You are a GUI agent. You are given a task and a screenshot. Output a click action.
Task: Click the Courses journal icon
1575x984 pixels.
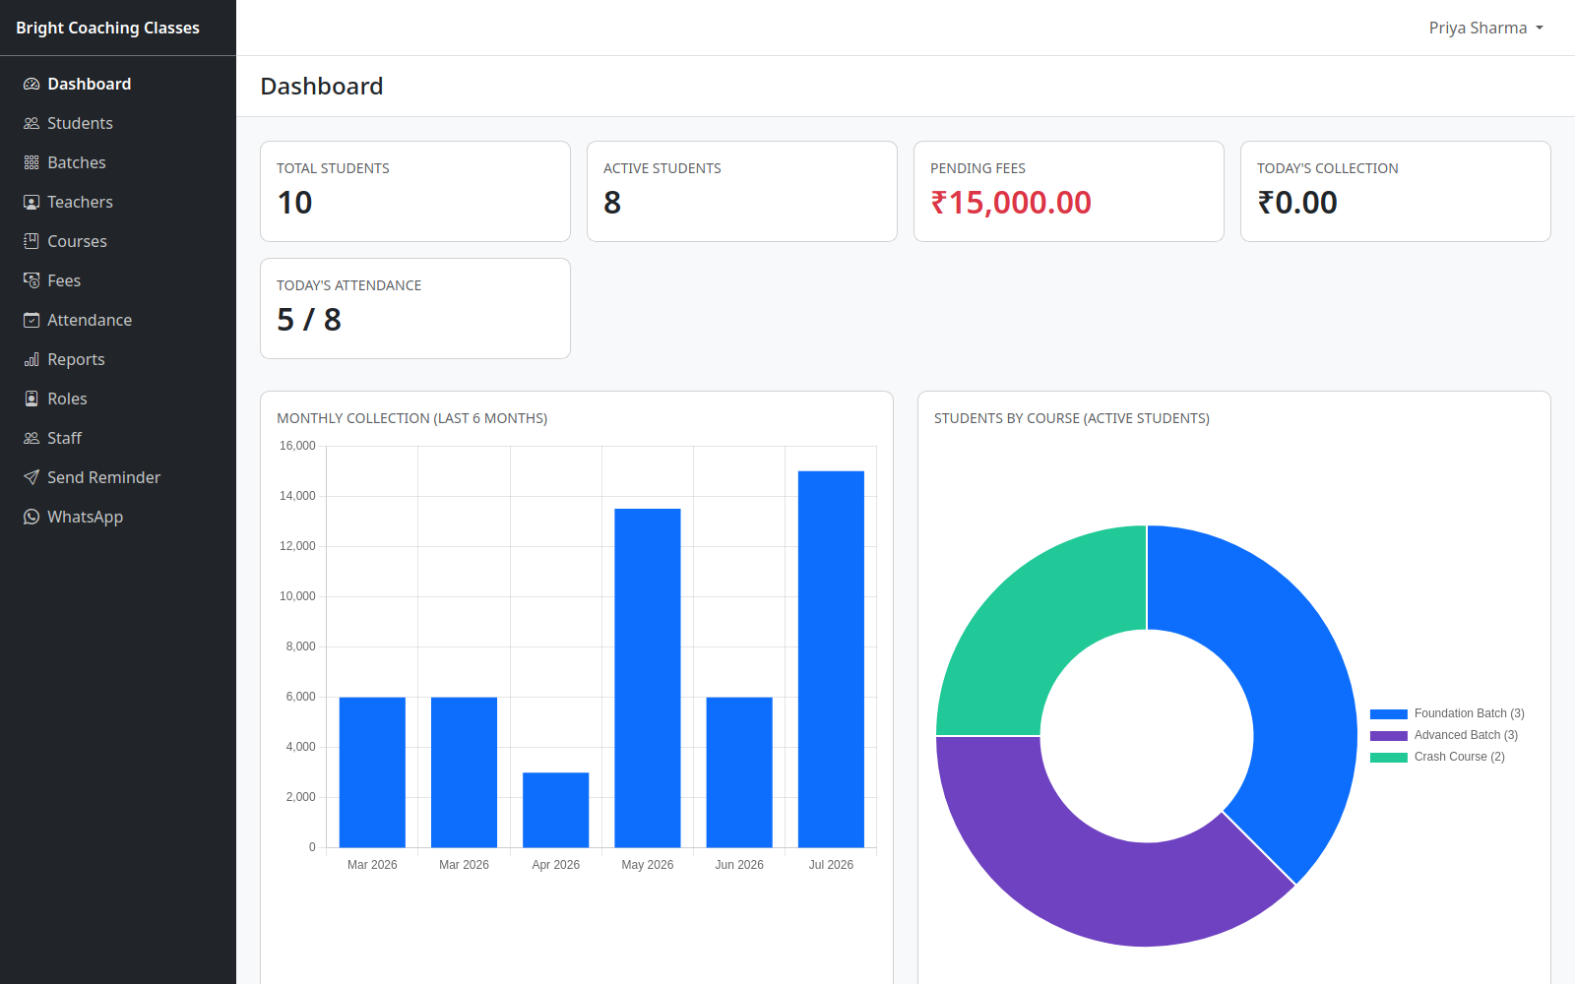[x=31, y=241]
